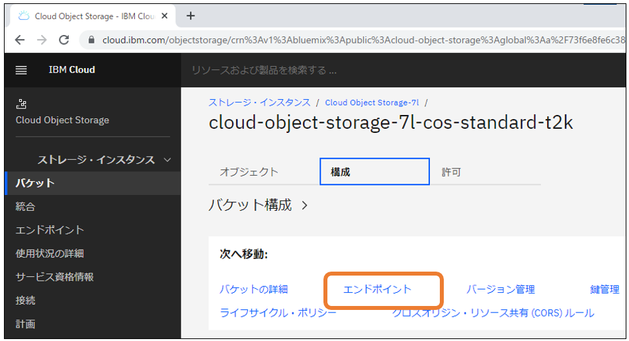Click the browser forward arrow
Screen dimensions: 629x341
click(42, 40)
